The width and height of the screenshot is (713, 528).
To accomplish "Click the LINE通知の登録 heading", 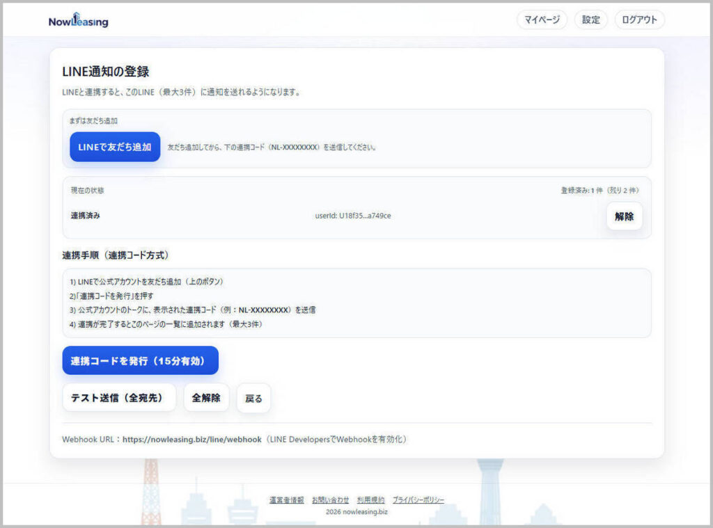I will [x=106, y=71].
